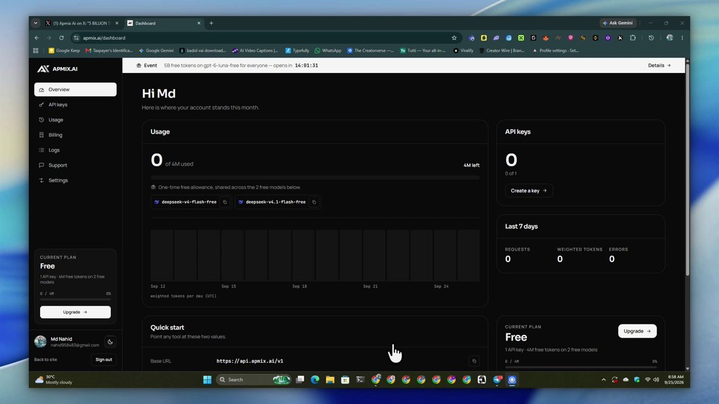Copy the deepseek-v4-flash-free model name
Screen dimensions: 719x404
click(x=225, y=202)
